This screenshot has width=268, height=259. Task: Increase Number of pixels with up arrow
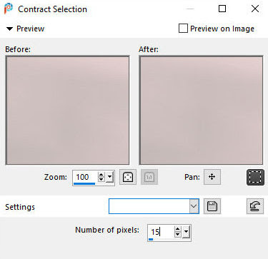[x=178, y=229]
